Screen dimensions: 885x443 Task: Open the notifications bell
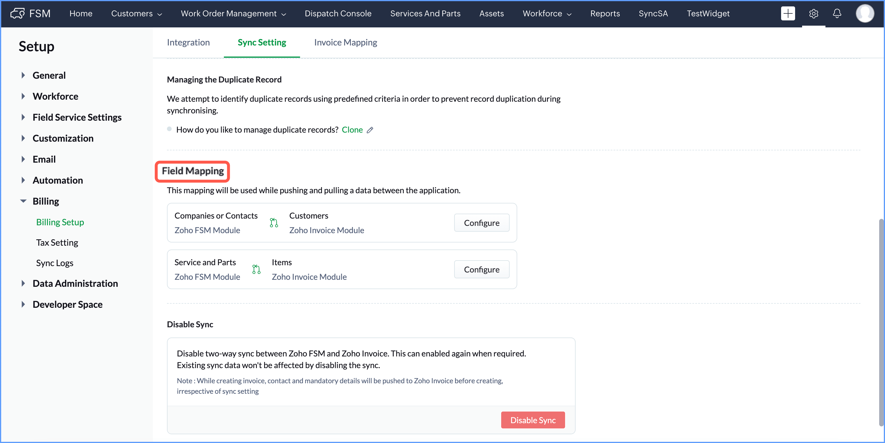[x=837, y=13]
